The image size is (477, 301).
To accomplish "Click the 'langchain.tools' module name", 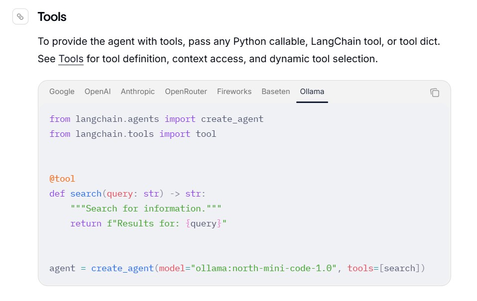I will 115,134.
